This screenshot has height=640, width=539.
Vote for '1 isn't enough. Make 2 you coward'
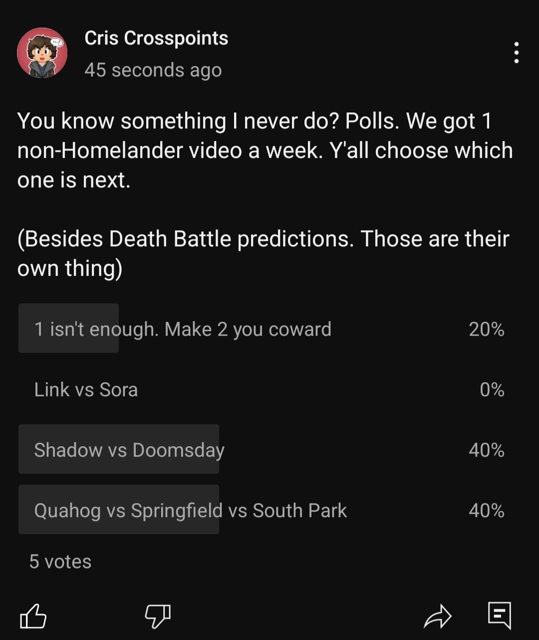click(x=269, y=328)
